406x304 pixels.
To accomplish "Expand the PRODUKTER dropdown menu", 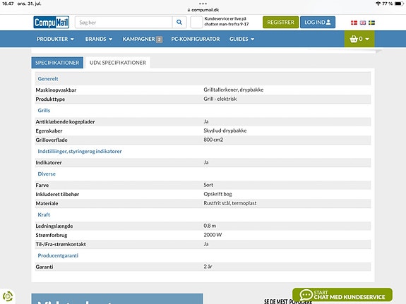I will [x=55, y=39].
